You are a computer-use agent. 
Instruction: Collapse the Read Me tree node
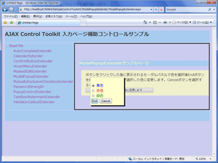click(x=7, y=46)
